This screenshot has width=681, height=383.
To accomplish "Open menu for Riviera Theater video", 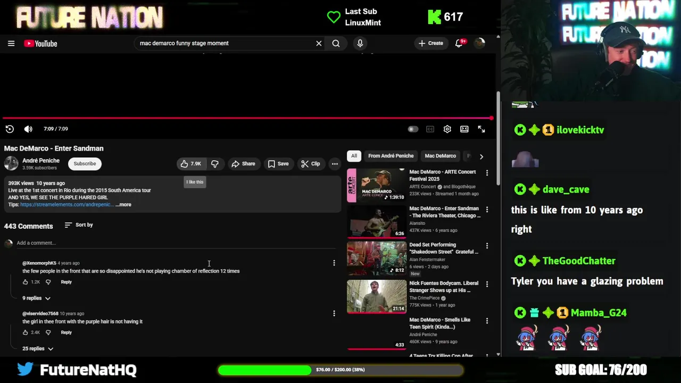I will pyautogui.click(x=487, y=210).
